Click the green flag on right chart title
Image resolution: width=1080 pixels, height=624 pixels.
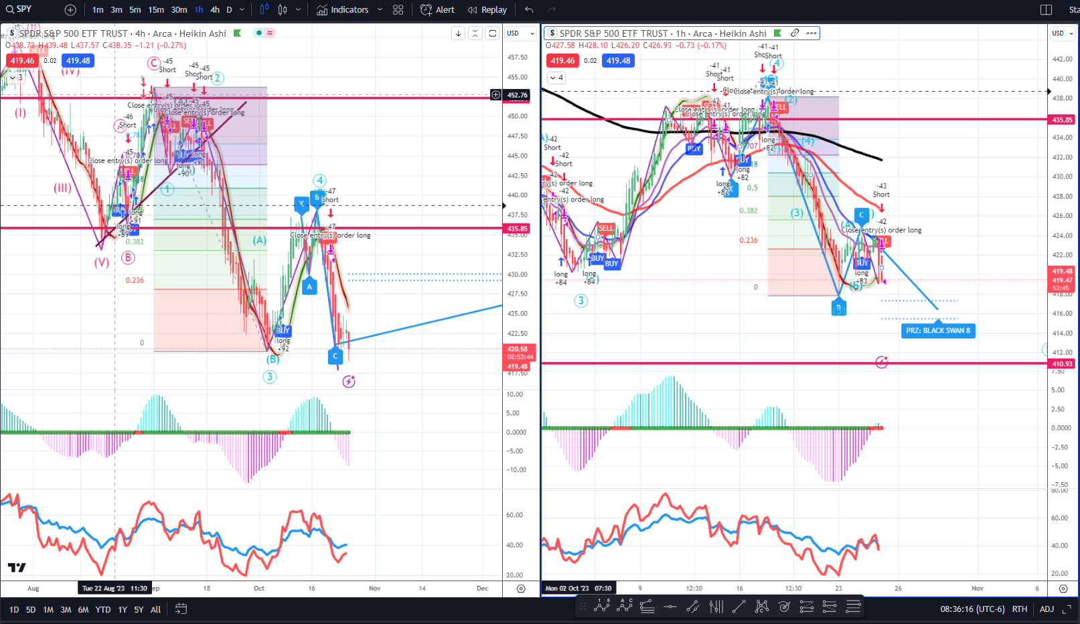pos(777,33)
